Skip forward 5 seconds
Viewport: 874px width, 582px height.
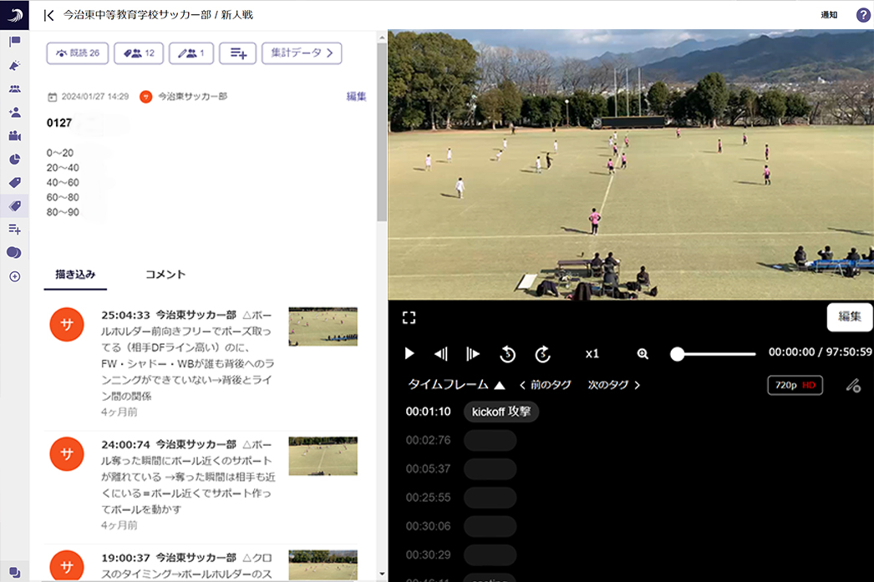coord(542,353)
